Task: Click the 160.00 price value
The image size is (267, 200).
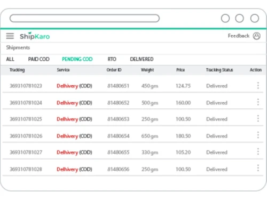Action: coord(183,103)
